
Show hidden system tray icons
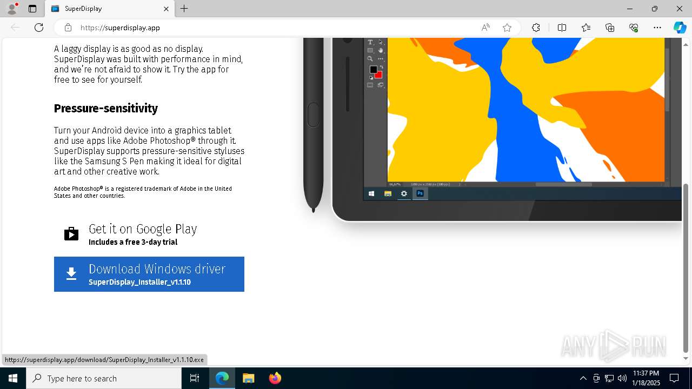583,378
